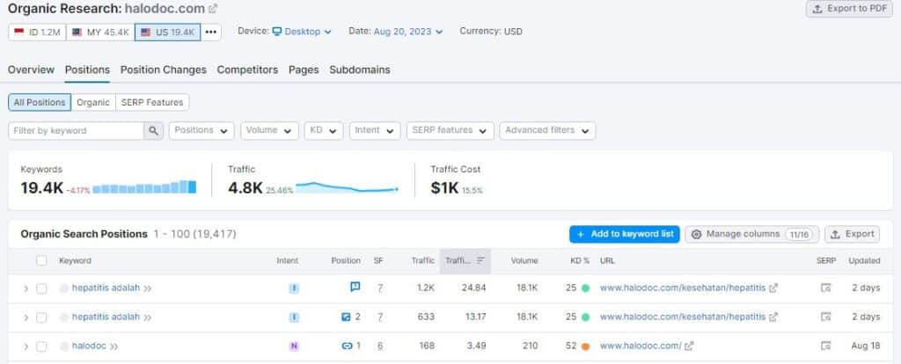This screenshot has height=364, width=901.
Task: Click orange KD 52 indicator in halodoc row
Action: click(x=585, y=346)
